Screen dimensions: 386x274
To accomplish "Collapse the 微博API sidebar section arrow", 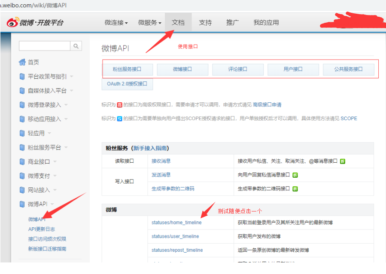I will [x=52, y=204].
